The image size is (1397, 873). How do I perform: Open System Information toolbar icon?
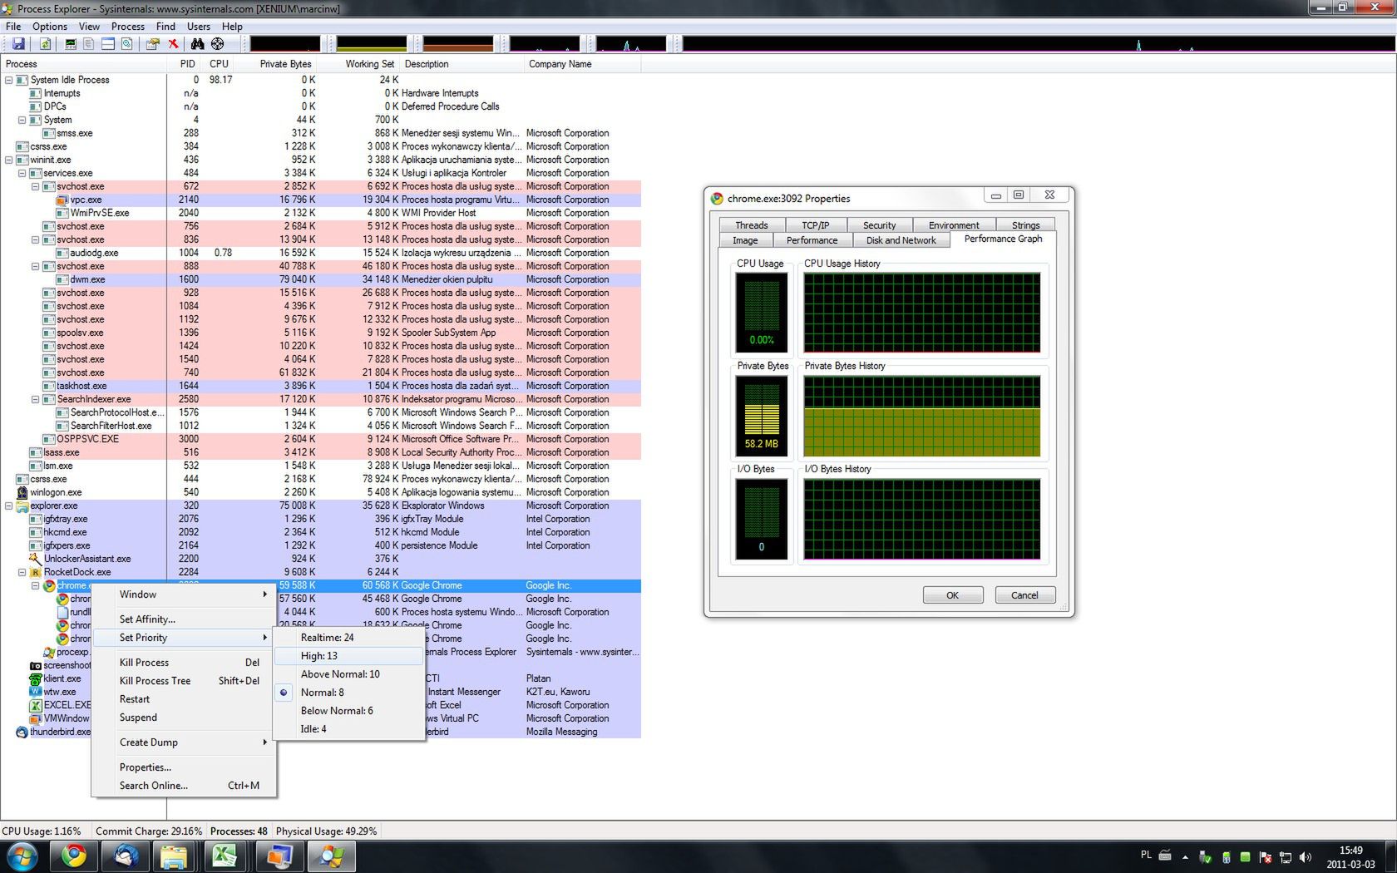tap(71, 44)
